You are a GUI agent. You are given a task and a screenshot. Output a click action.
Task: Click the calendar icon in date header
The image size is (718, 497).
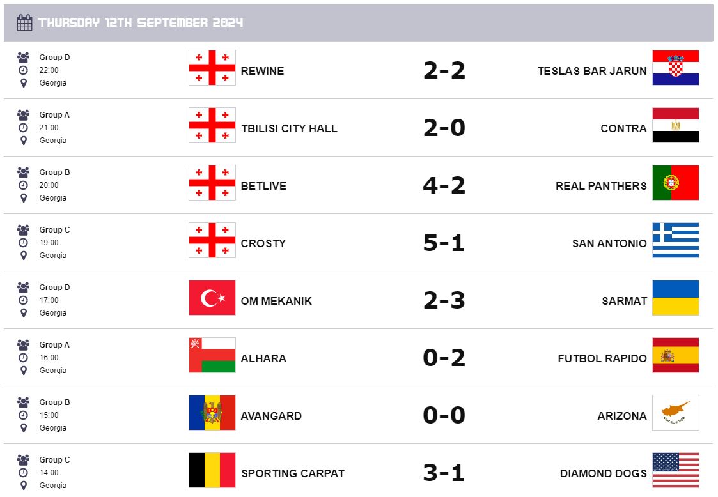24,23
